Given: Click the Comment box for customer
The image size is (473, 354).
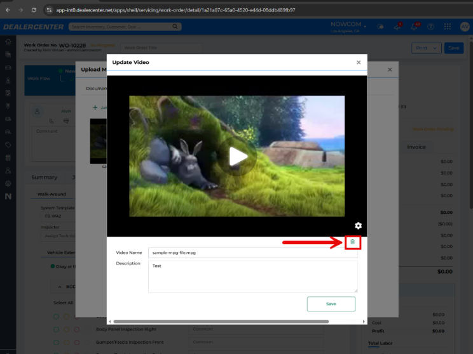Looking at the screenshot, I should click(x=53, y=144).
